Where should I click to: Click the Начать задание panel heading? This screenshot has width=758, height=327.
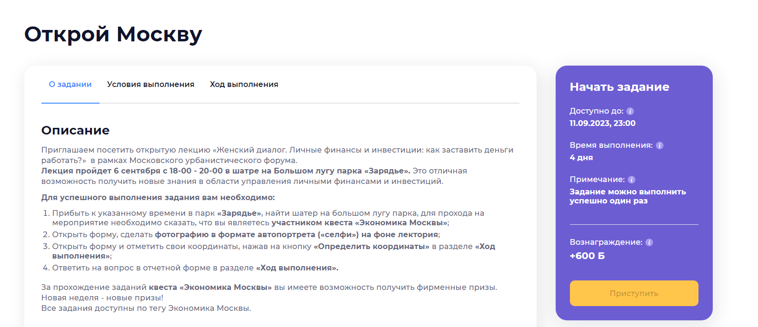click(x=619, y=87)
